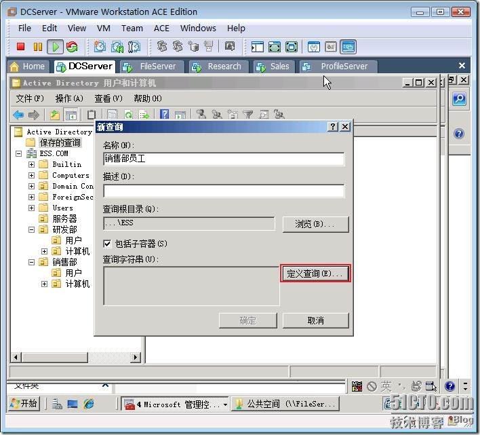Click the Create New User icon

pyautogui.click(x=201, y=115)
